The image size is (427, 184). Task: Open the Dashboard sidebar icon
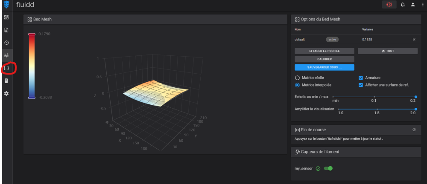(x=6, y=17)
